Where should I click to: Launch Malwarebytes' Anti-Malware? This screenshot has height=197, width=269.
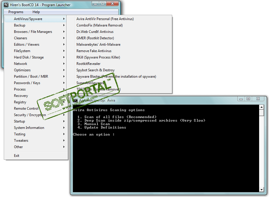(120, 45)
